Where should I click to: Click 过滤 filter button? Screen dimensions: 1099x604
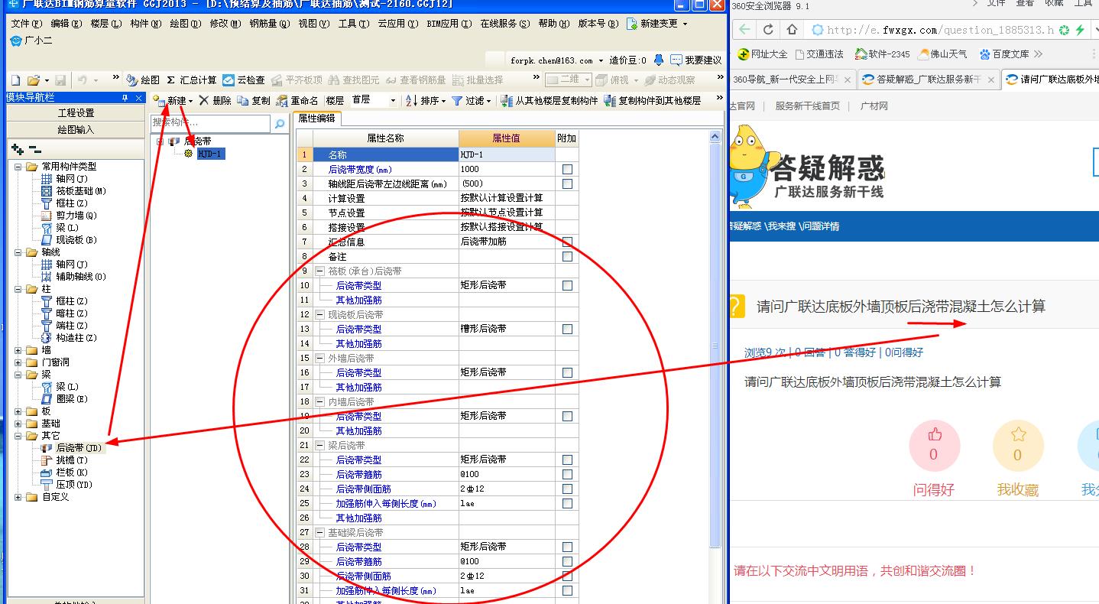tap(471, 100)
